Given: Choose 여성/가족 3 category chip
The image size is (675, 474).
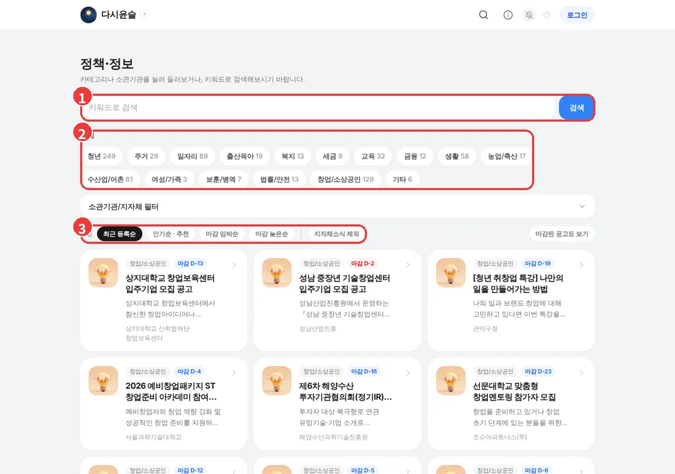Looking at the screenshot, I should coord(169,180).
